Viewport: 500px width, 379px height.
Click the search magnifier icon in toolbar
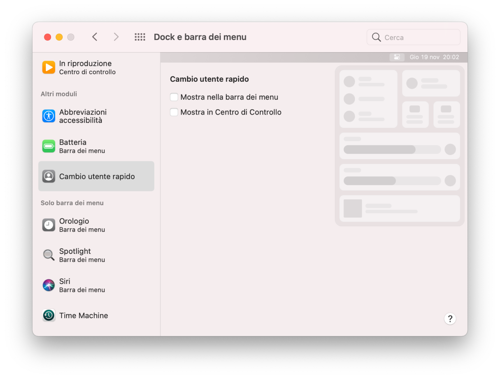pyautogui.click(x=376, y=37)
